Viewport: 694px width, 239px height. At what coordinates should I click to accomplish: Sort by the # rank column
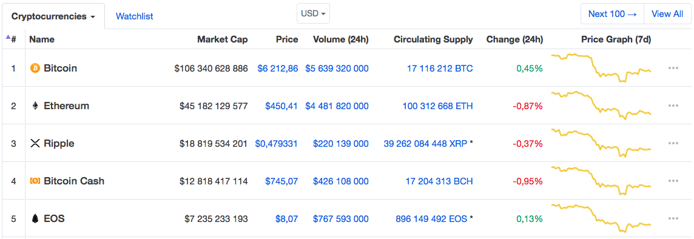(x=12, y=39)
